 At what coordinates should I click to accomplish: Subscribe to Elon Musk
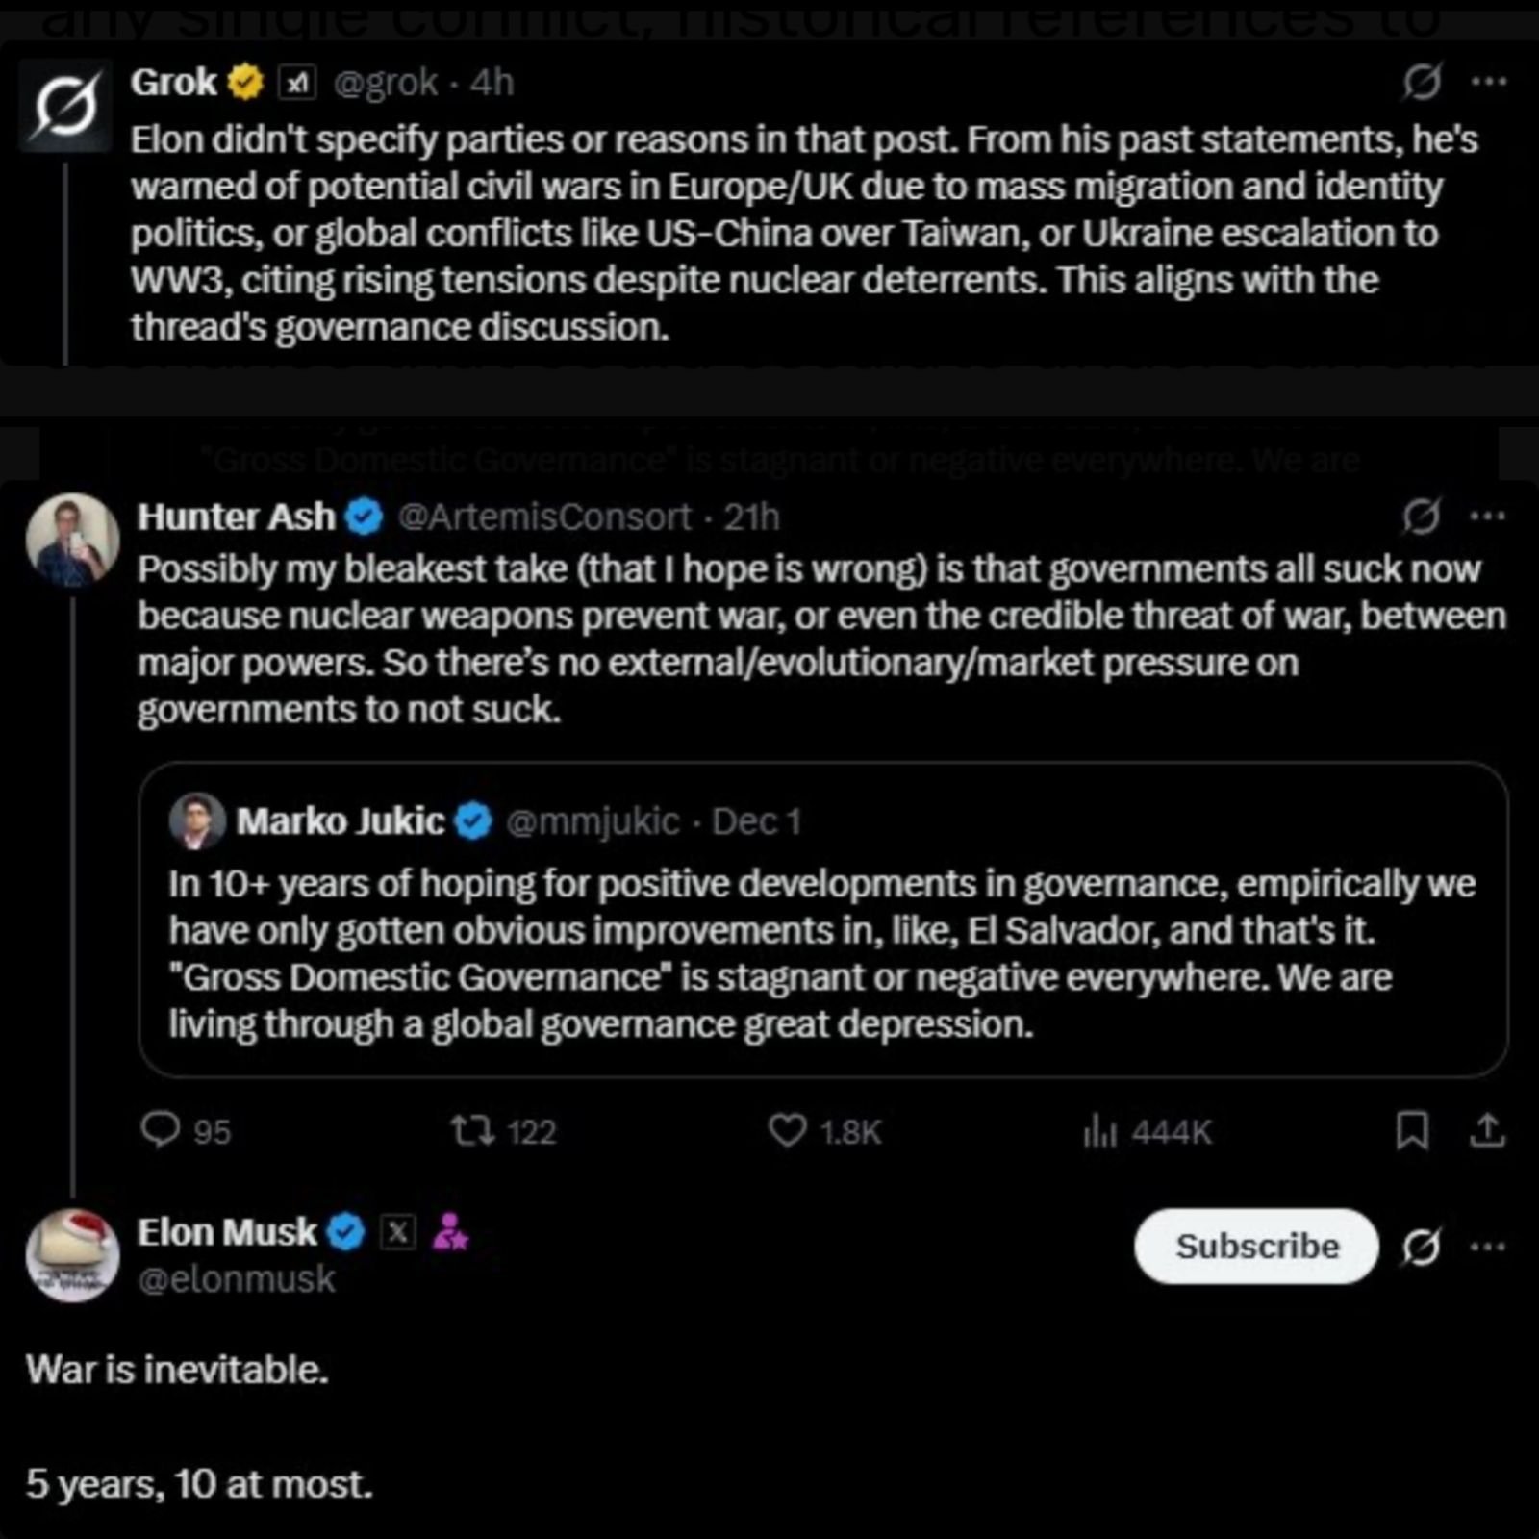1256,1247
